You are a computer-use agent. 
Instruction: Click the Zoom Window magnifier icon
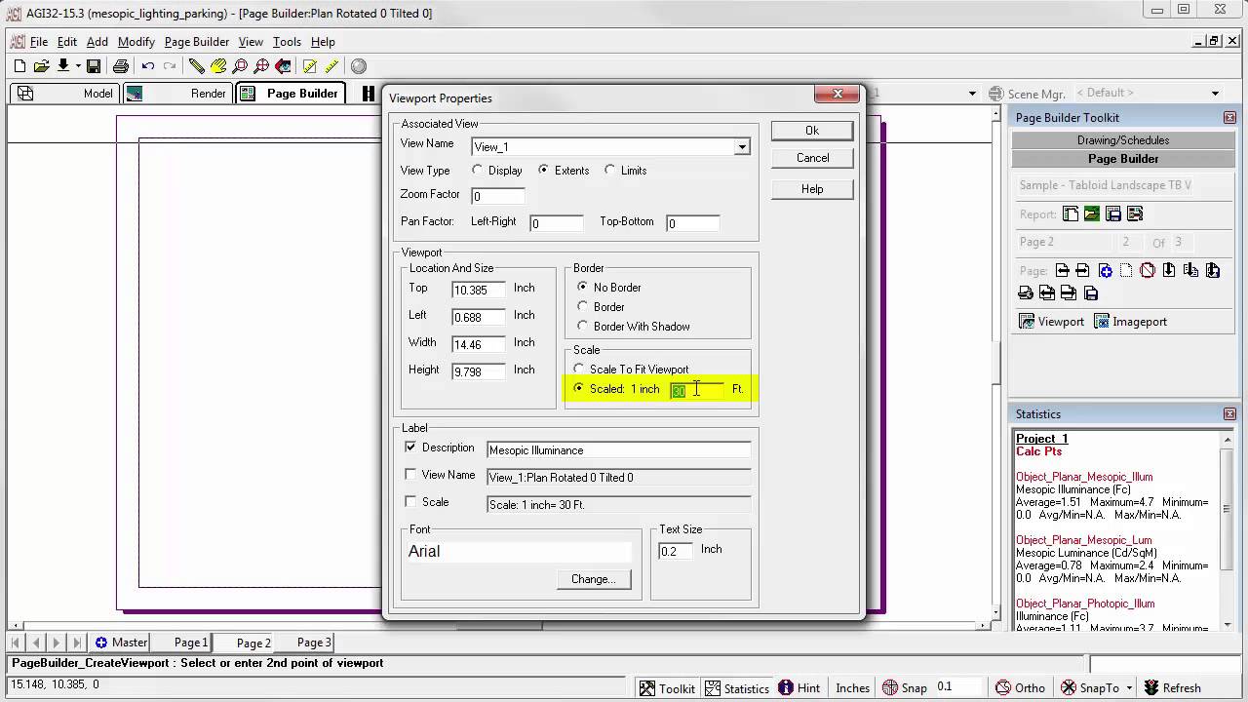click(x=240, y=66)
